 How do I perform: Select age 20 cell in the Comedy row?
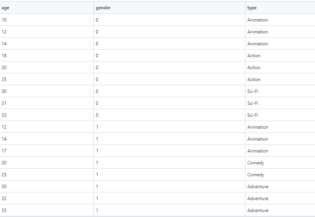[x=46, y=162]
